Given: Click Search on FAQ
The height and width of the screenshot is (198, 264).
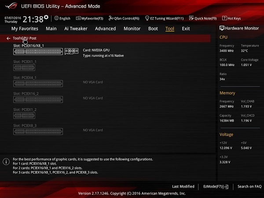Looking at the screenshot, I should 249,187.
